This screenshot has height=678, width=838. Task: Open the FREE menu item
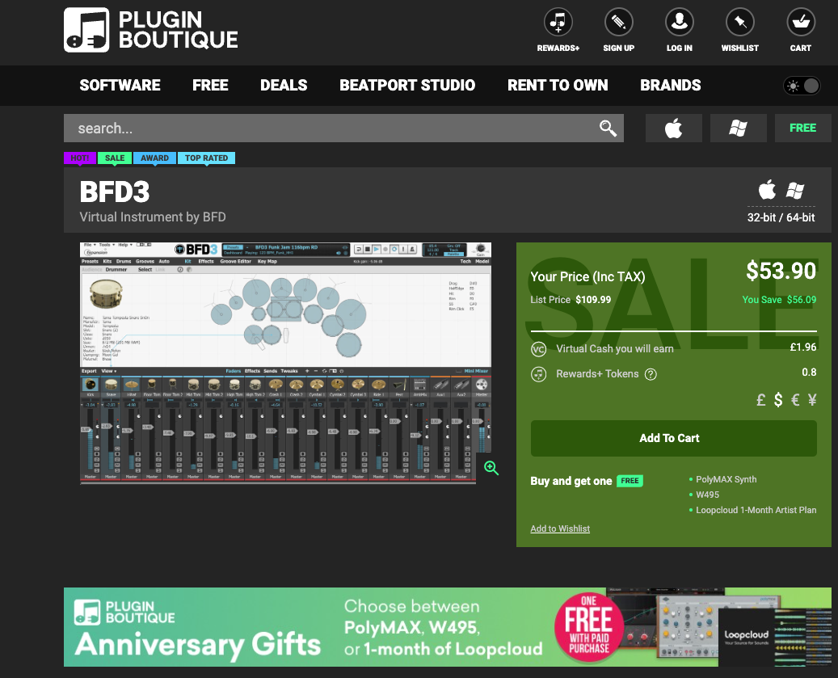tap(210, 86)
